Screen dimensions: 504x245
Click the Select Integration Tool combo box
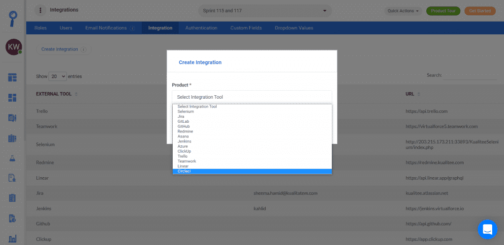[252, 97]
